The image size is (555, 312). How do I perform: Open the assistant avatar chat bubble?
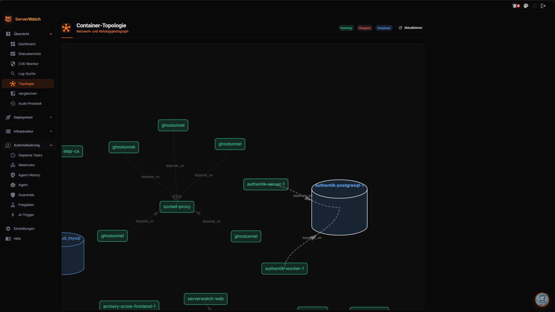(542, 300)
